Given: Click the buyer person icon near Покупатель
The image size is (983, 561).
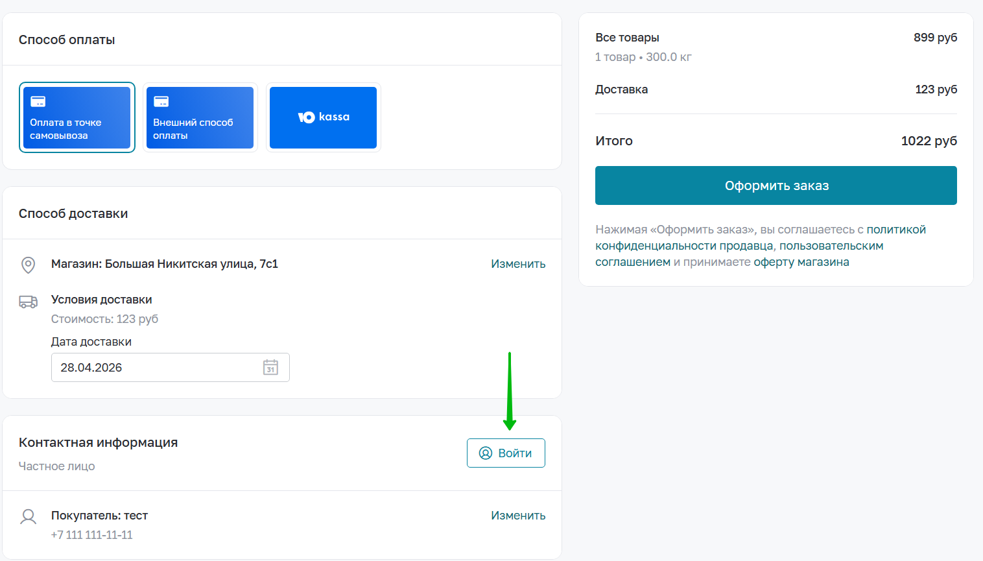Looking at the screenshot, I should 28,517.
